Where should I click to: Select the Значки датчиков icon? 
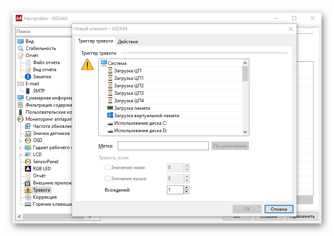point(28,133)
